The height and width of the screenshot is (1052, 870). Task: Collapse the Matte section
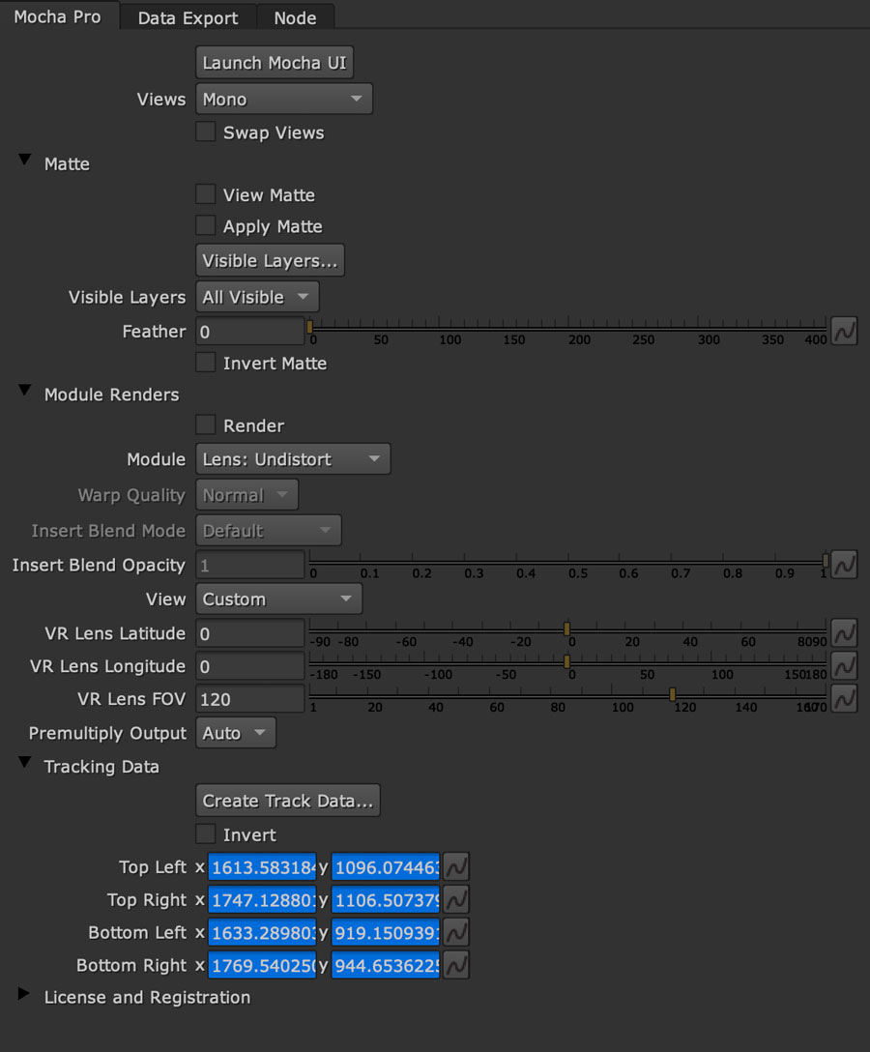[25, 161]
